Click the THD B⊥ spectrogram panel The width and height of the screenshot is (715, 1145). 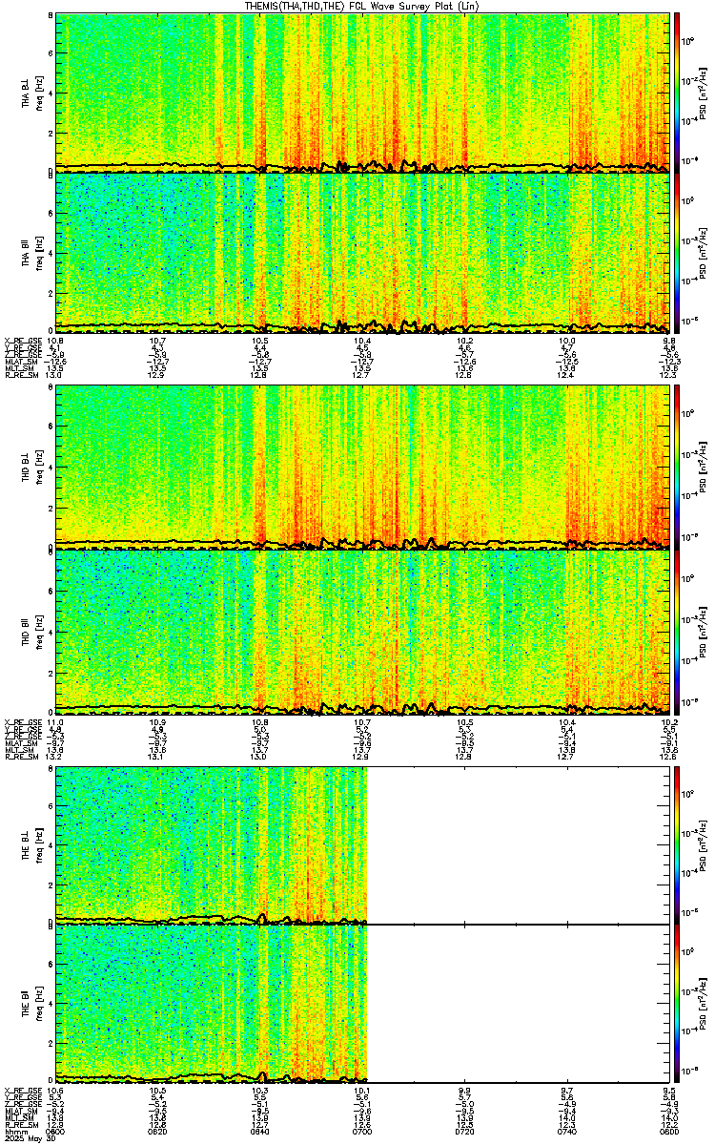(363, 466)
